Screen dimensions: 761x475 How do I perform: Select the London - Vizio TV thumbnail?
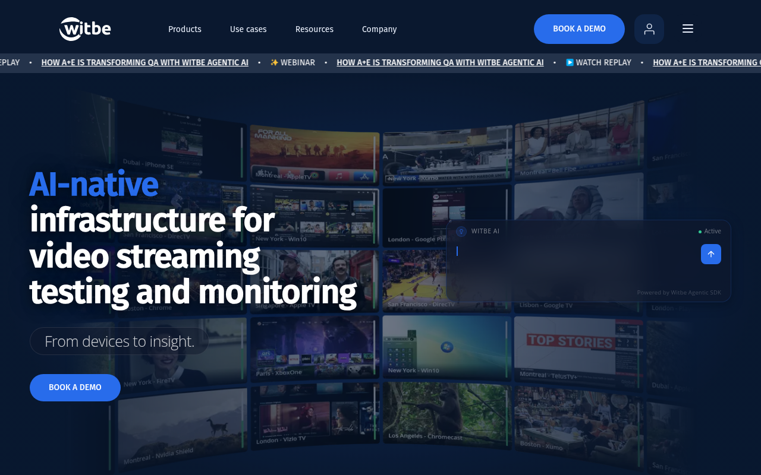click(x=315, y=416)
